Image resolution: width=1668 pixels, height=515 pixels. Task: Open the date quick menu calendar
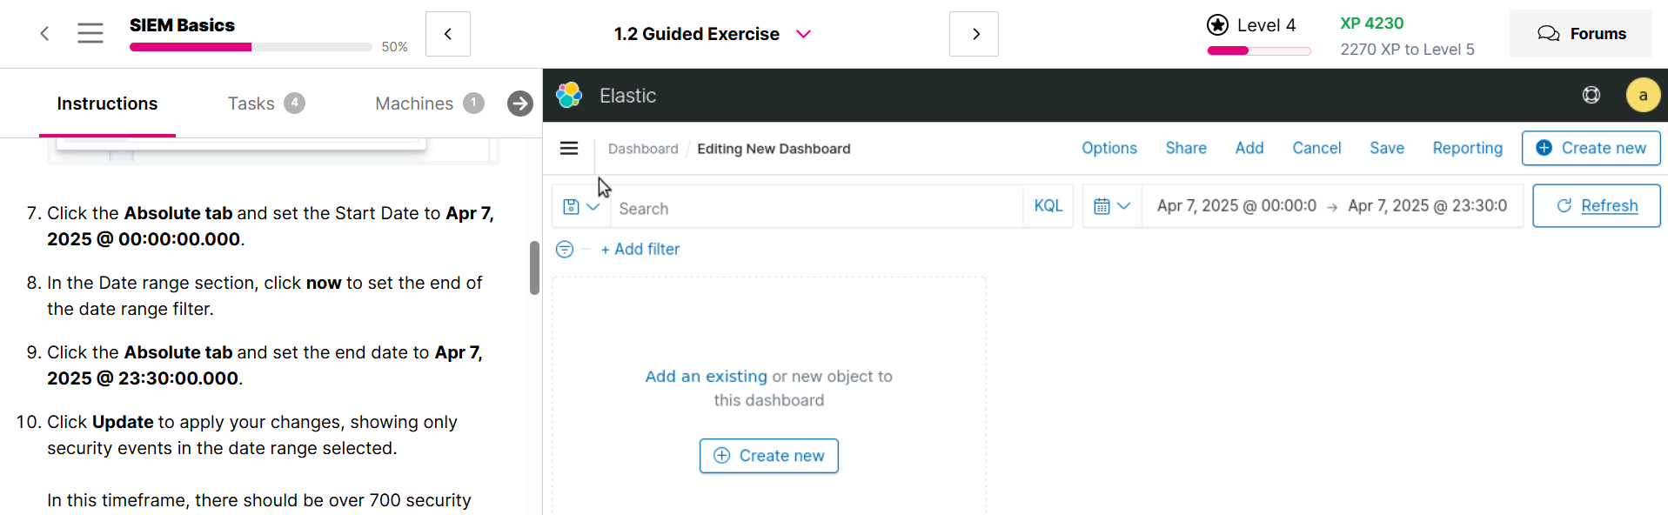tap(1111, 206)
